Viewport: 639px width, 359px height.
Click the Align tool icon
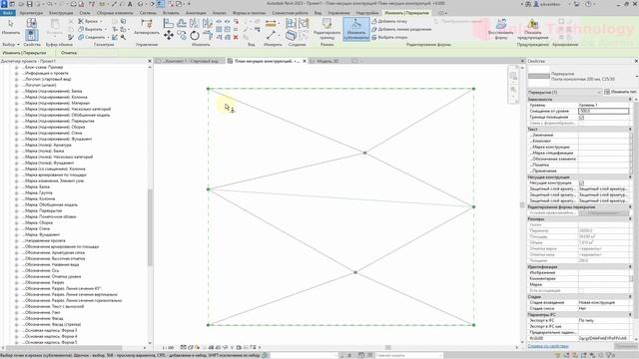169,23
